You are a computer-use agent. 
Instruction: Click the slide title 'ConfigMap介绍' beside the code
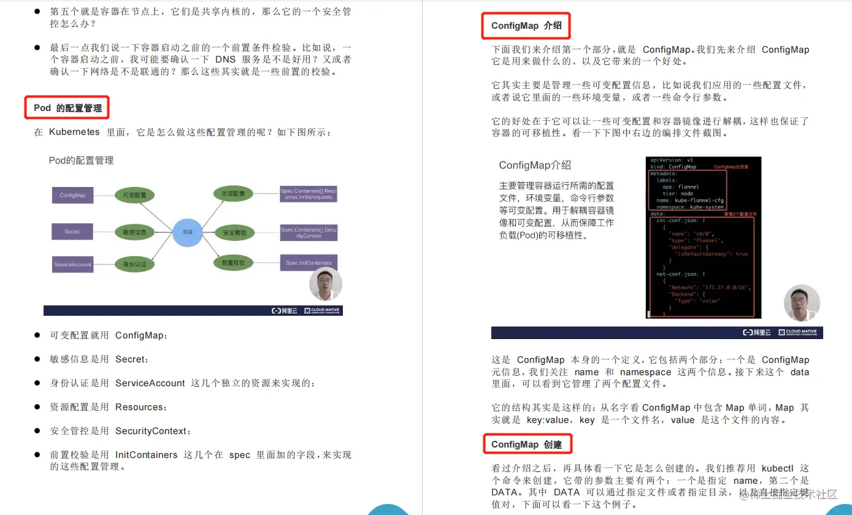tap(535, 165)
